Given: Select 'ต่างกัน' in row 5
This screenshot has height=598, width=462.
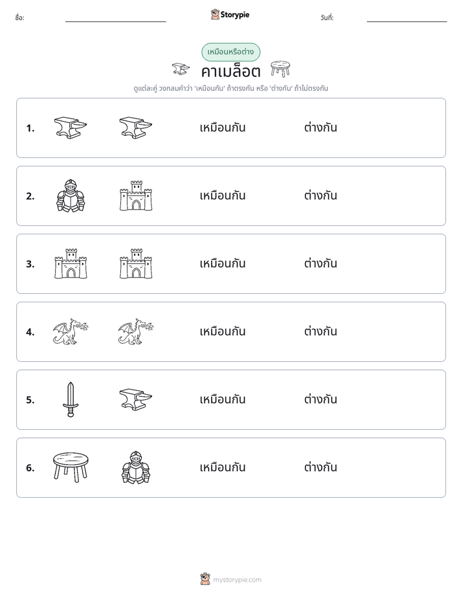Looking at the screenshot, I should click(320, 399).
